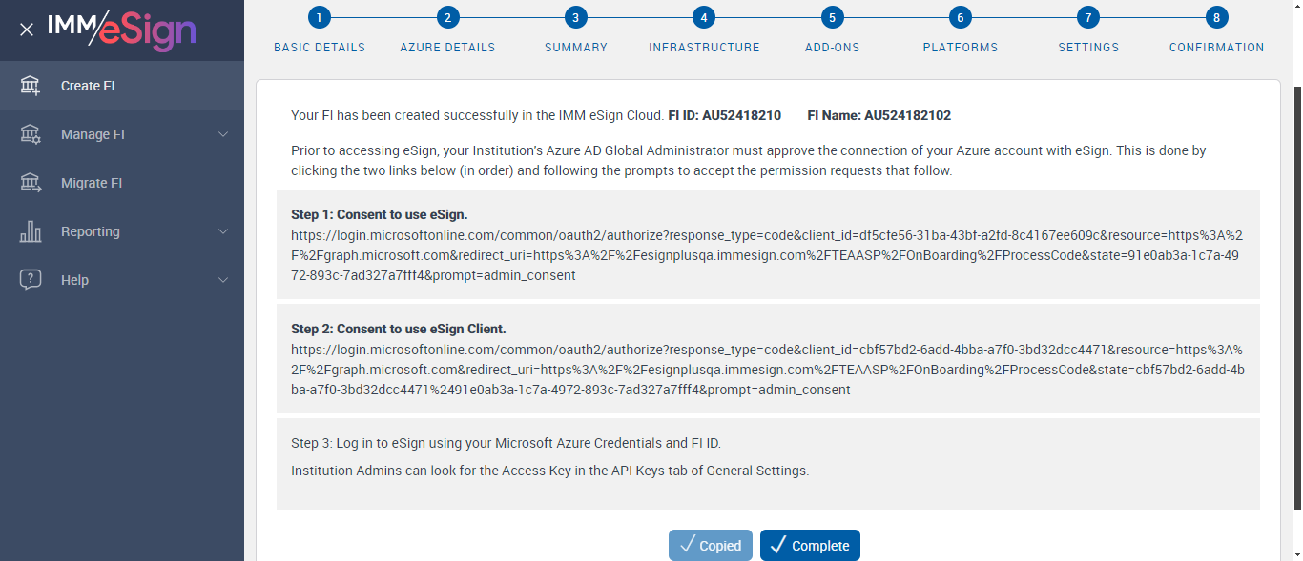Click the Institution Admins Access Key note

(x=549, y=471)
